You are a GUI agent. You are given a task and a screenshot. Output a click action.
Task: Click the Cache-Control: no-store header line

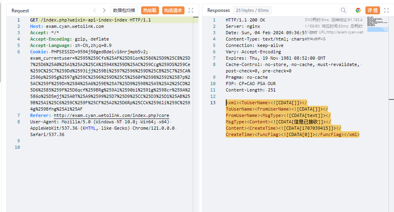293,64
